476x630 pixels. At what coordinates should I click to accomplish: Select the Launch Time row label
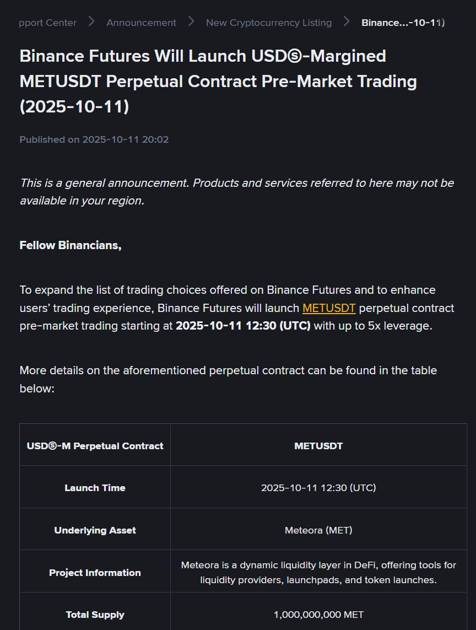tap(95, 488)
